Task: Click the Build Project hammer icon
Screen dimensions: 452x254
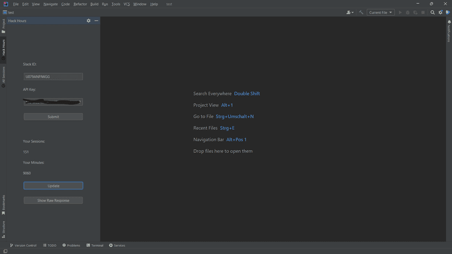Action: 361,13
